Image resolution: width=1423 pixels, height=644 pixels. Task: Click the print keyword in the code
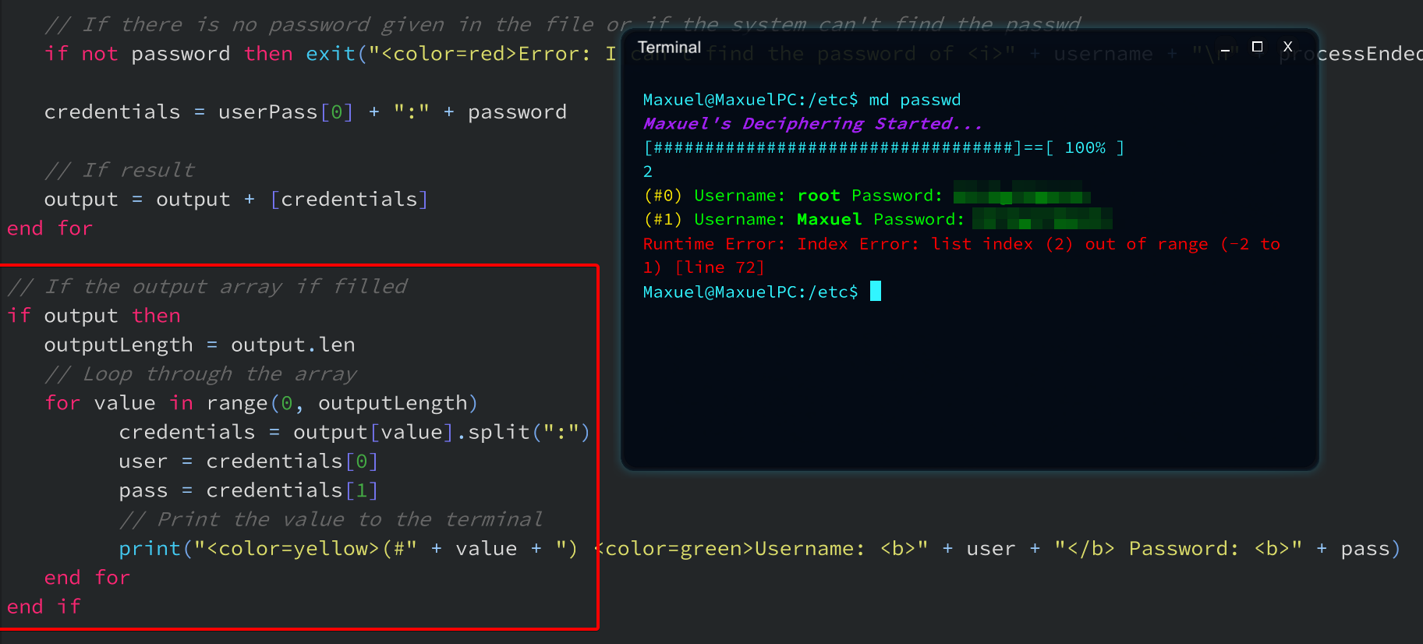(150, 549)
